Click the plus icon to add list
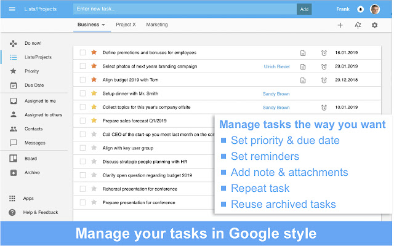Image resolution: width=394 pixels, height=246 pixels. 340,25
